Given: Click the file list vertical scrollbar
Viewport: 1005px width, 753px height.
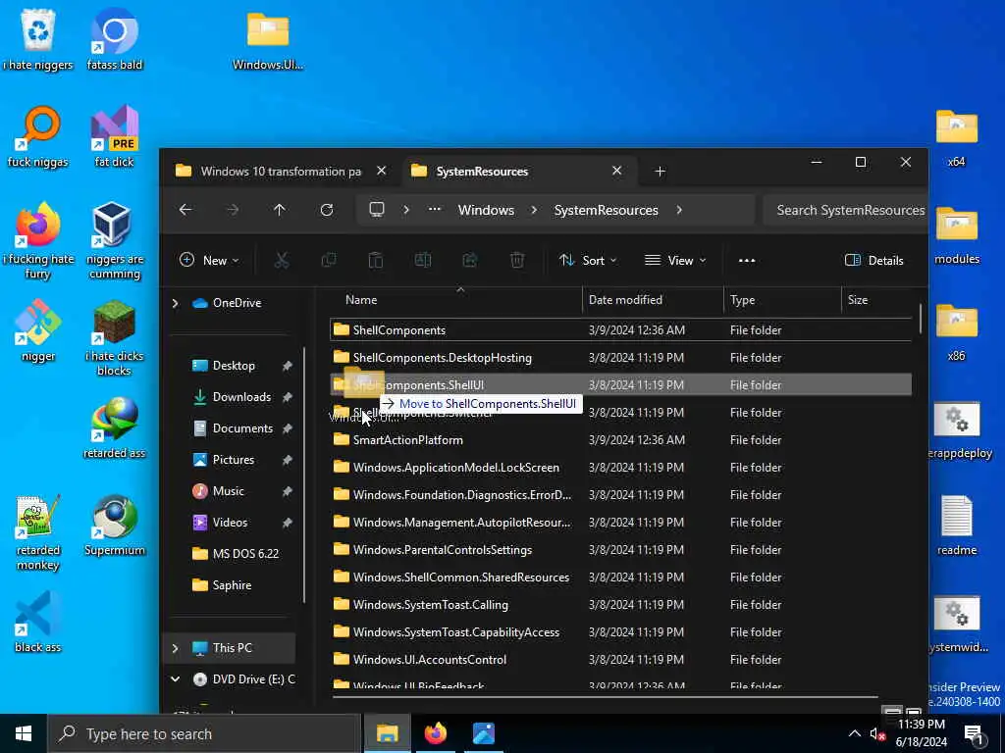Looking at the screenshot, I should click(921, 319).
